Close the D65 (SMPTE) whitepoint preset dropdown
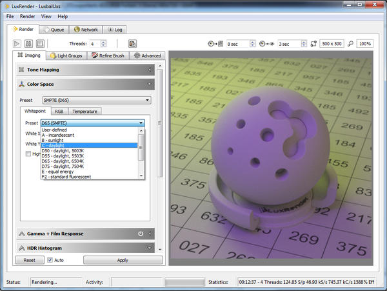Image resolution: width=387 pixels, height=291 pixels. tap(92, 123)
